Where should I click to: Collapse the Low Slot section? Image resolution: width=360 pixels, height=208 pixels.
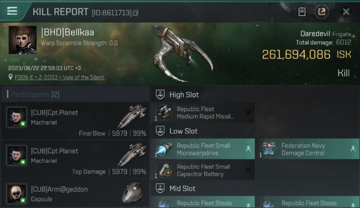[x=177, y=131]
